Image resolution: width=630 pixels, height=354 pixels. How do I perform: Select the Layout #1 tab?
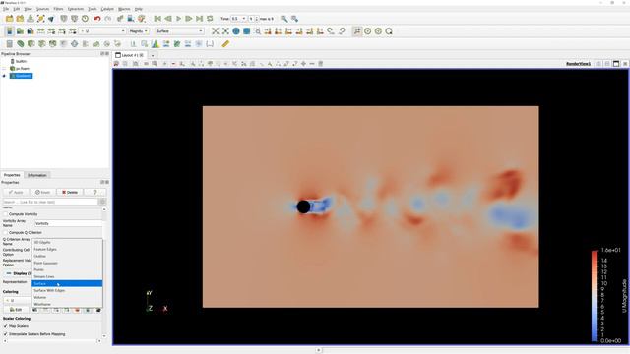pyautogui.click(x=130, y=55)
